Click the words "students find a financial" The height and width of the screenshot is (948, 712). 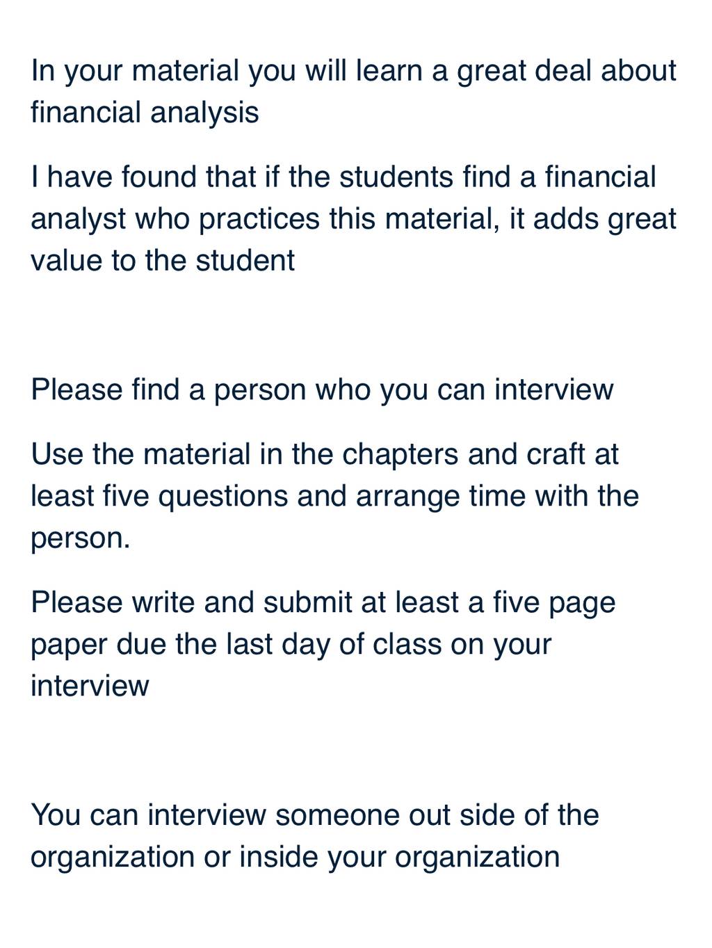[498, 177]
